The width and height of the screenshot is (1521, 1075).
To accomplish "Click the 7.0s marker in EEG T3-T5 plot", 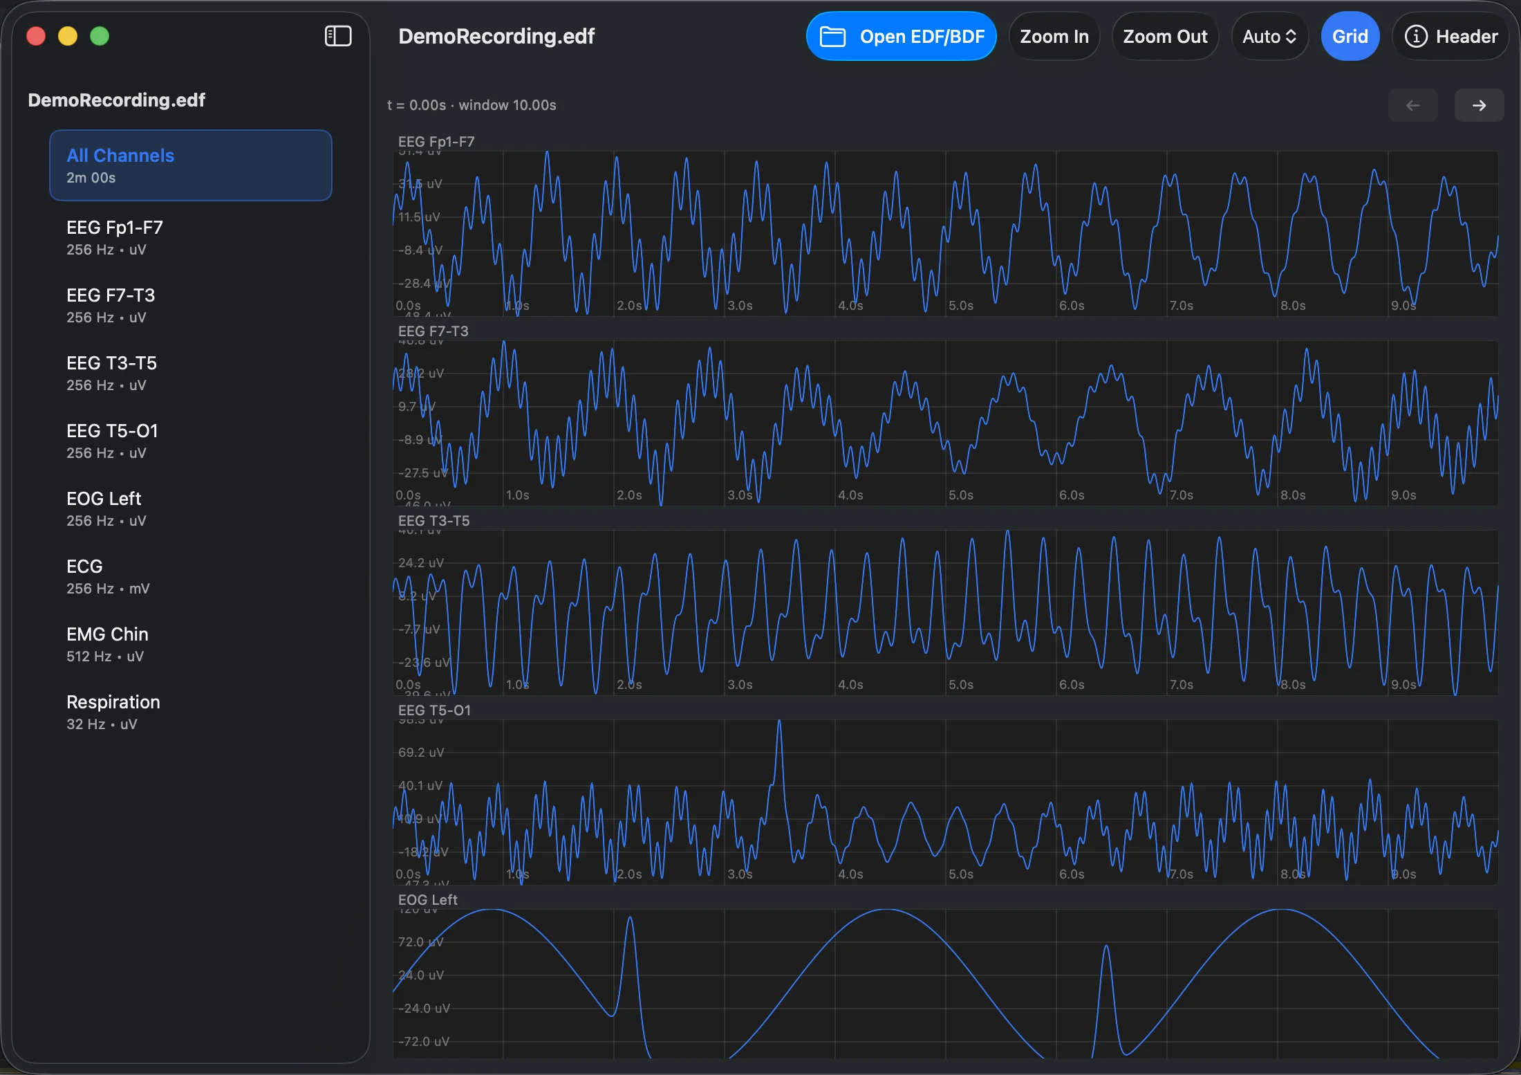I will [x=1181, y=684].
